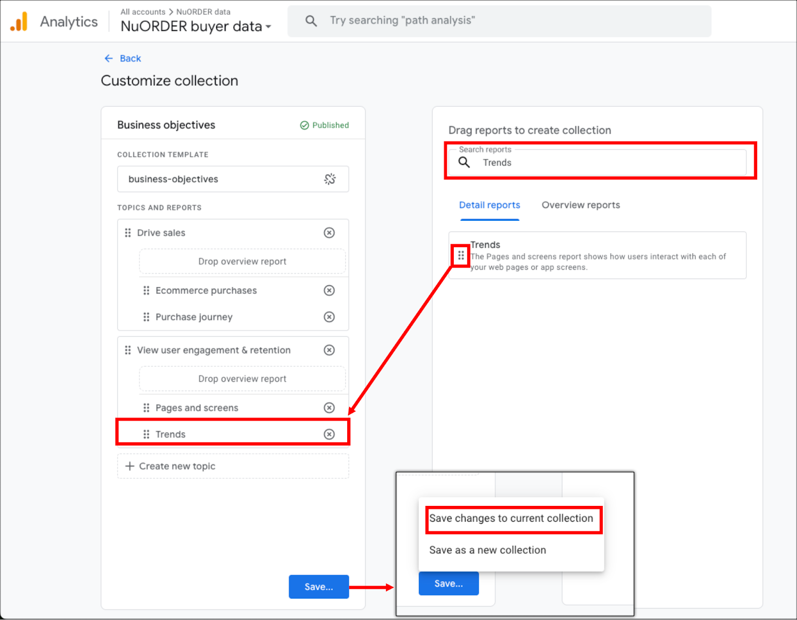The height and width of the screenshot is (620, 797).
Task: Remove the Trends report from the topic
Action: pos(329,435)
